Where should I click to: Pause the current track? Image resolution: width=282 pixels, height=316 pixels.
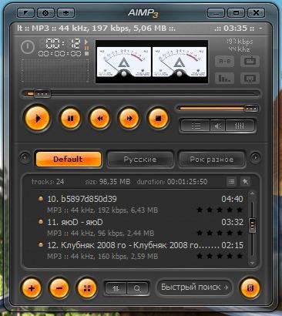pyautogui.click(x=70, y=119)
